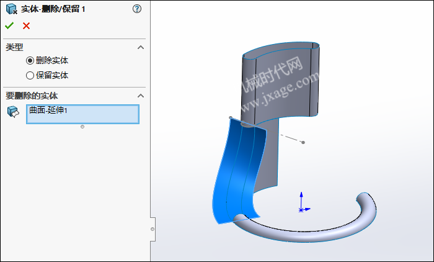434x262 pixels.
Task: Collapse the 要删除的实体 section chevron
Action: tap(141, 96)
